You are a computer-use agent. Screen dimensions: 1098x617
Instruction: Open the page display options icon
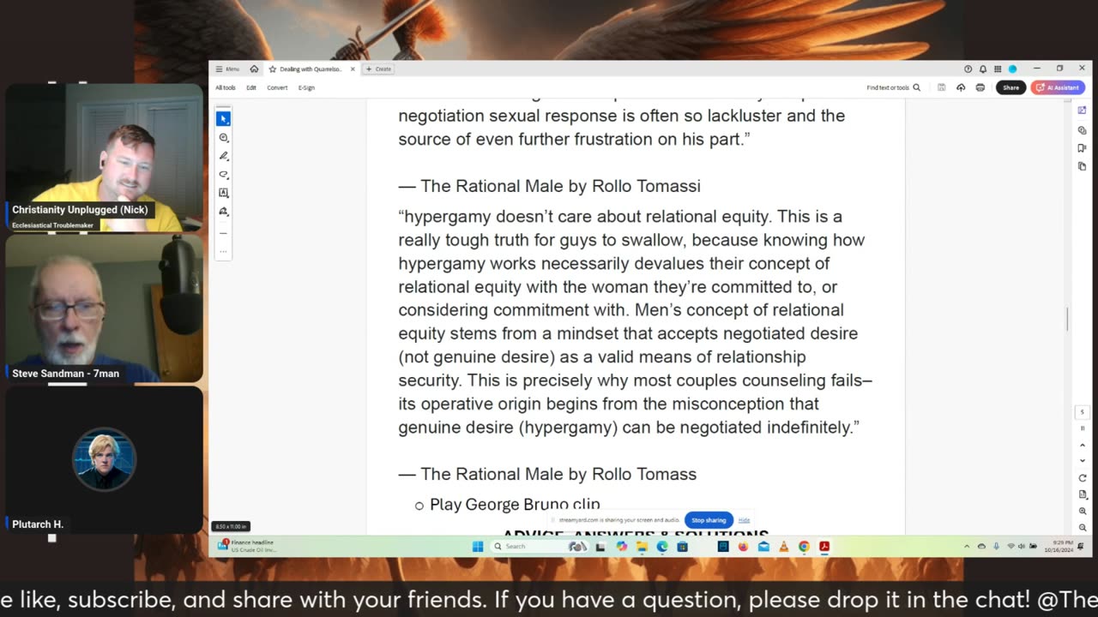[x=1083, y=494]
